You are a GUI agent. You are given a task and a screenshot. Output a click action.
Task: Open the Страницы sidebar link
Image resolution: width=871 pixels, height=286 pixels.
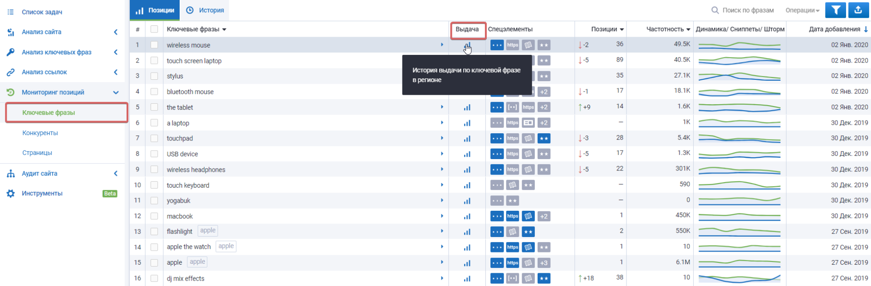tap(37, 153)
